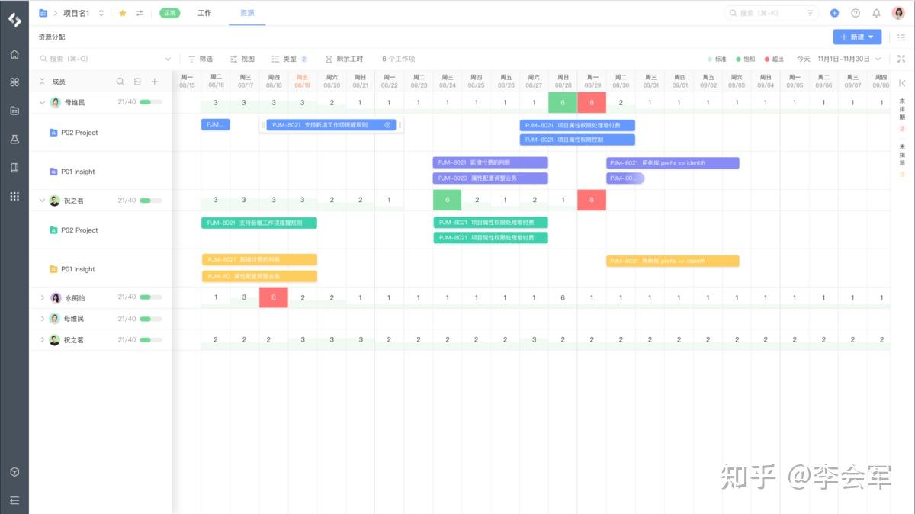Open the purple PJM-8021 新增付费的判断 bar
This screenshot has width=915, height=514.
pos(490,162)
